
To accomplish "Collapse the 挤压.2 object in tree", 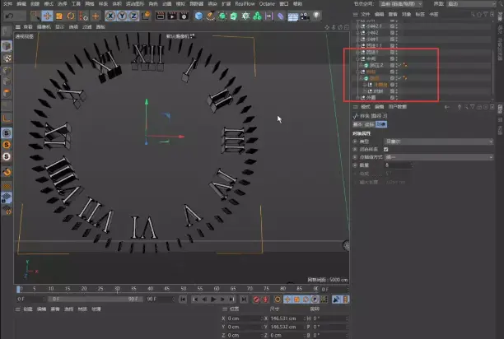I will point(362,66).
